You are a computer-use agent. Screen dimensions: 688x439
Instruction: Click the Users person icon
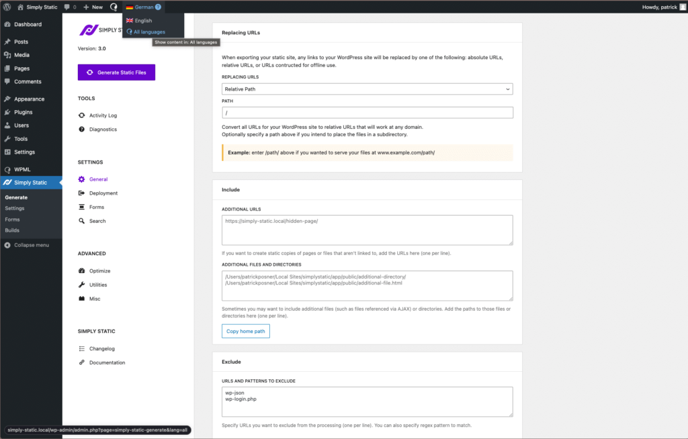tap(7, 126)
